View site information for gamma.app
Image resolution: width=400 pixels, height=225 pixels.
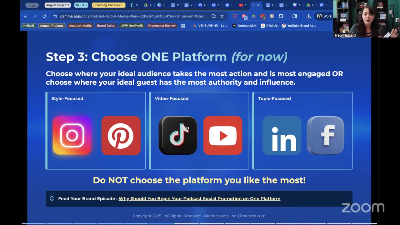pos(55,16)
